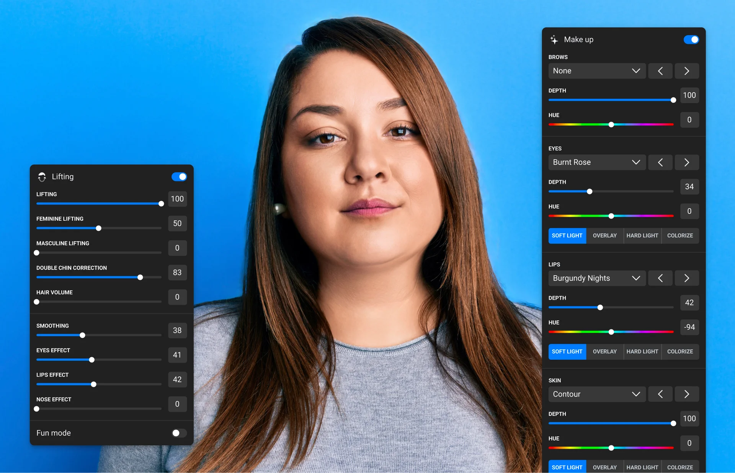
Task: Select Soft Light blend for Lips
Action: coord(567,352)
